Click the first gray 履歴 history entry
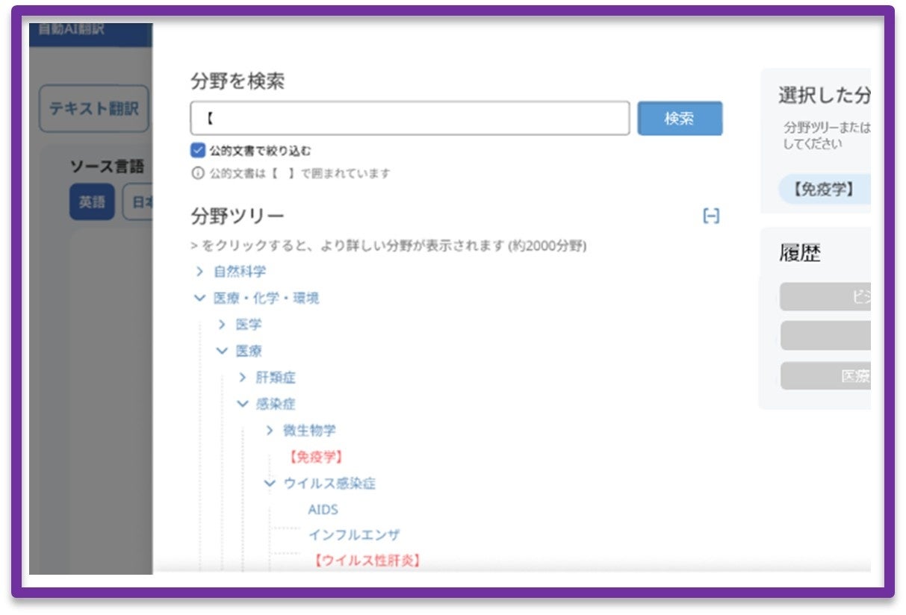This screenshot has height=615, width=906. click(825, 296)
